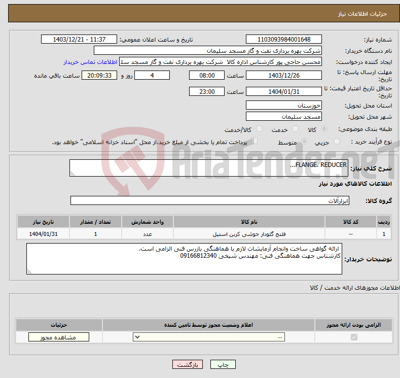The width and height of the screenshot is (400, 378).
Task: Click the مشاهده مجوز button
Action: pyautogui.click(x=59, y=337)
